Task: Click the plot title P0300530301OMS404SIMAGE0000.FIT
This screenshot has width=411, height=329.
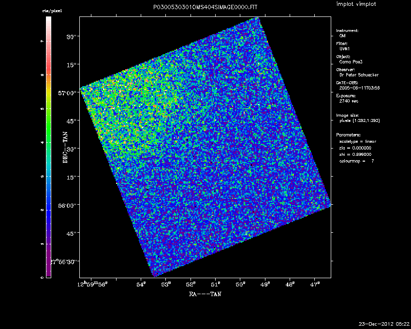Action: tap(205, 7)
